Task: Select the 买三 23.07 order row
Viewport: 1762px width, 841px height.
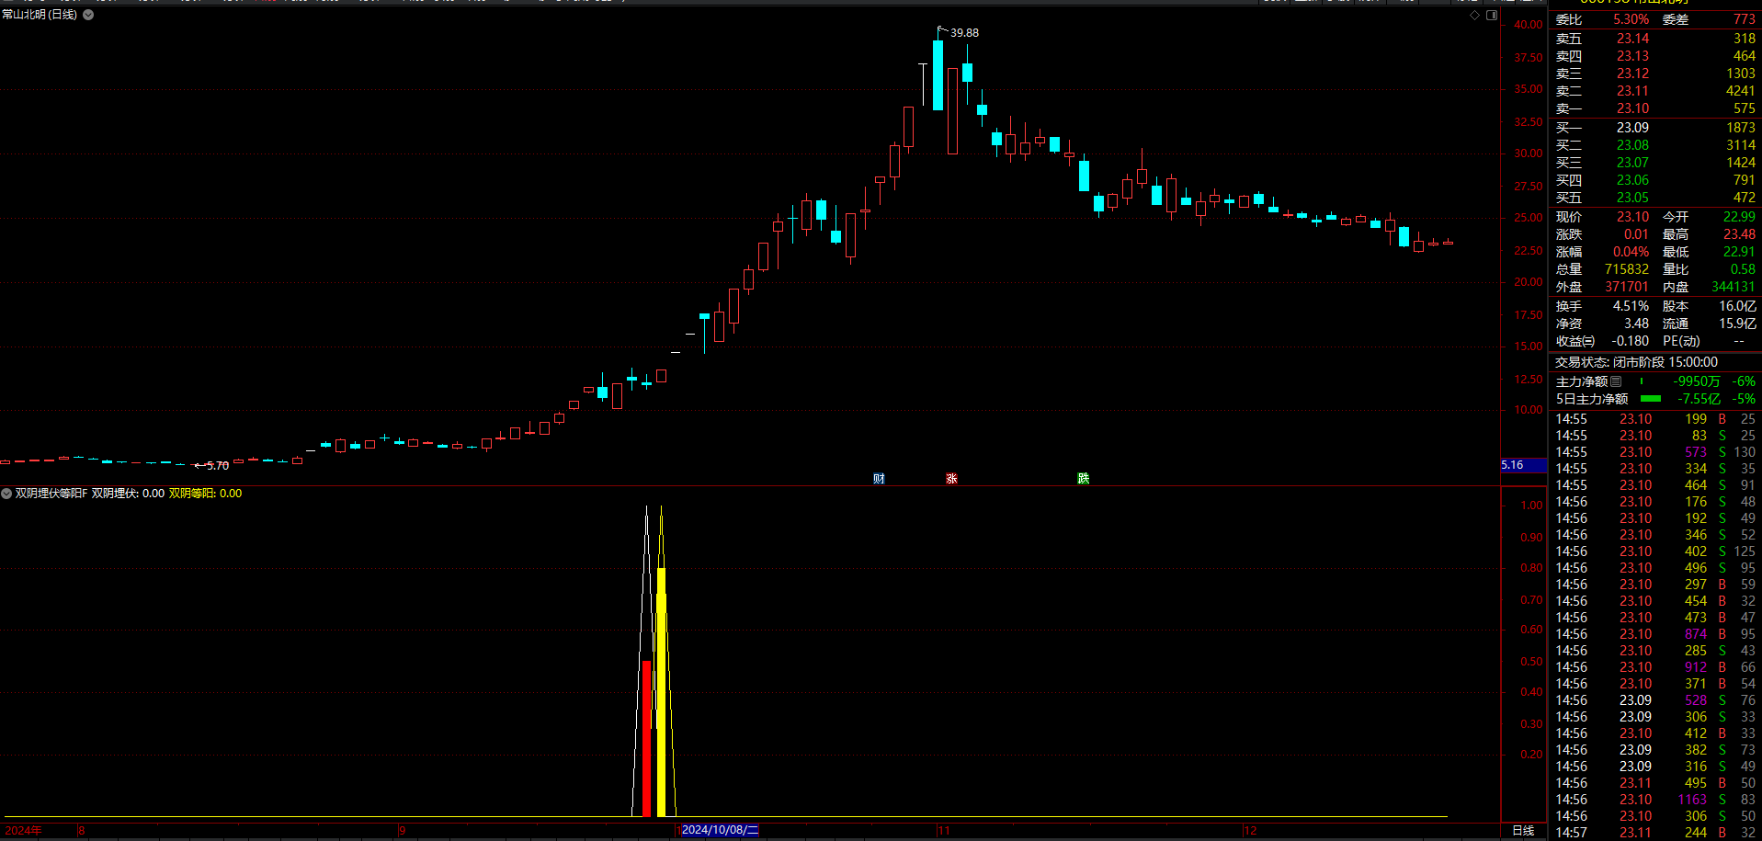Action: pyautogui.click(x=1654, y=163)
